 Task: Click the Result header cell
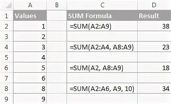[x=154, y=15]
